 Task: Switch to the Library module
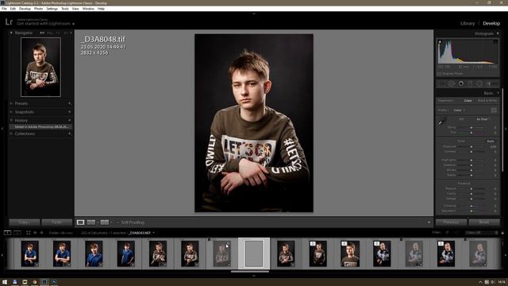click(468, 23)
